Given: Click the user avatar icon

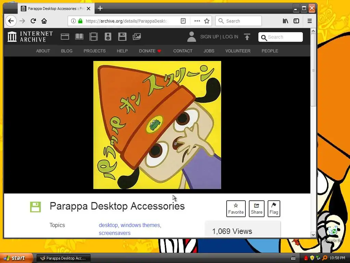Looking at the screenshot, I should click(x=191, y=37).
